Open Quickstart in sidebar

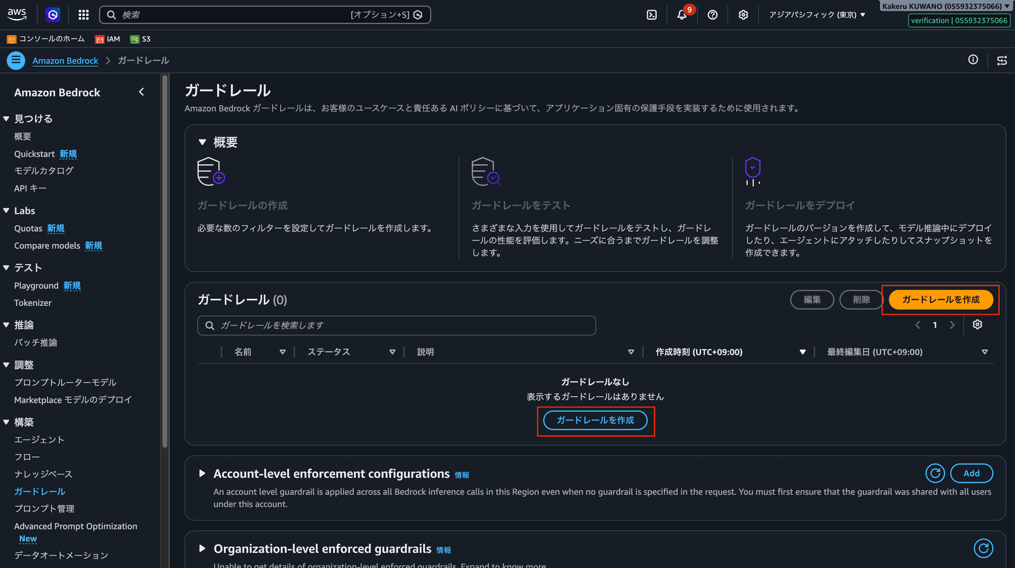[34, 154]
